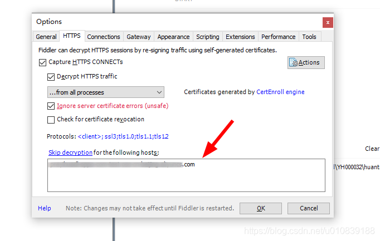Close the Options dialog with red X
This screenshot has width=380, height=241.
click(328, 22)
